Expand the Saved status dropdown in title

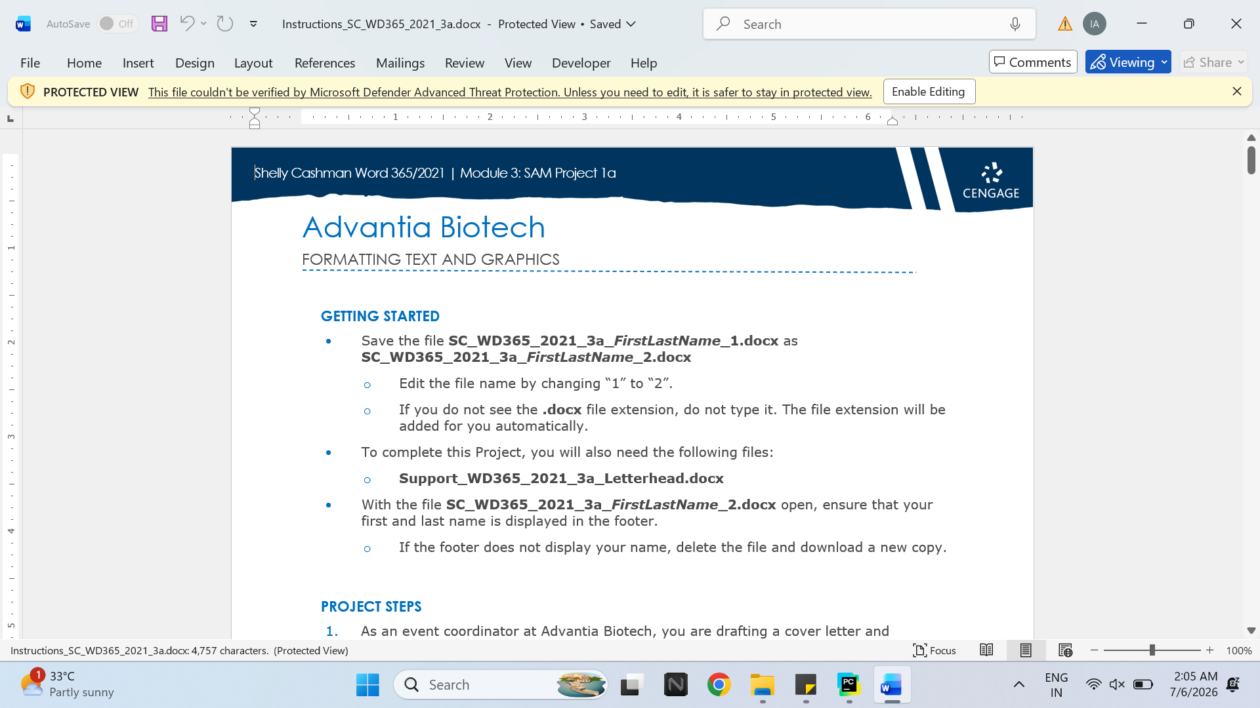(x=631, y=24)
